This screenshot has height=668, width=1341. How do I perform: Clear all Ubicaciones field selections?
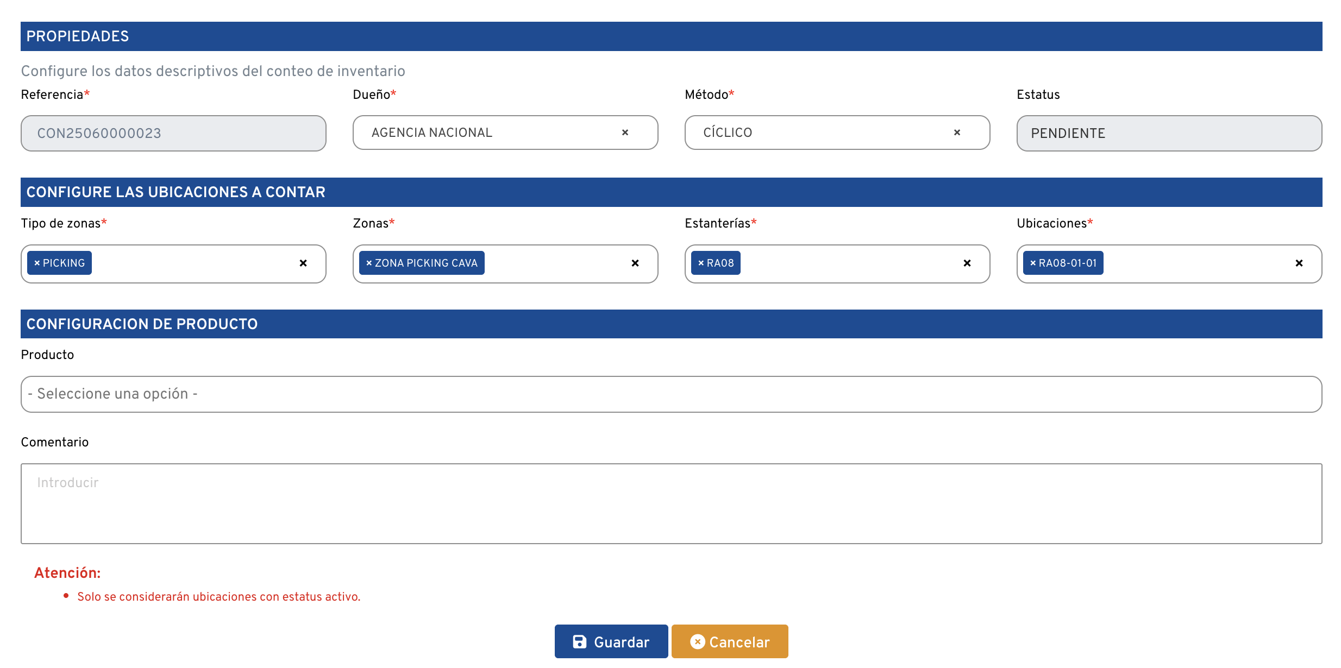pos(1299,263)
